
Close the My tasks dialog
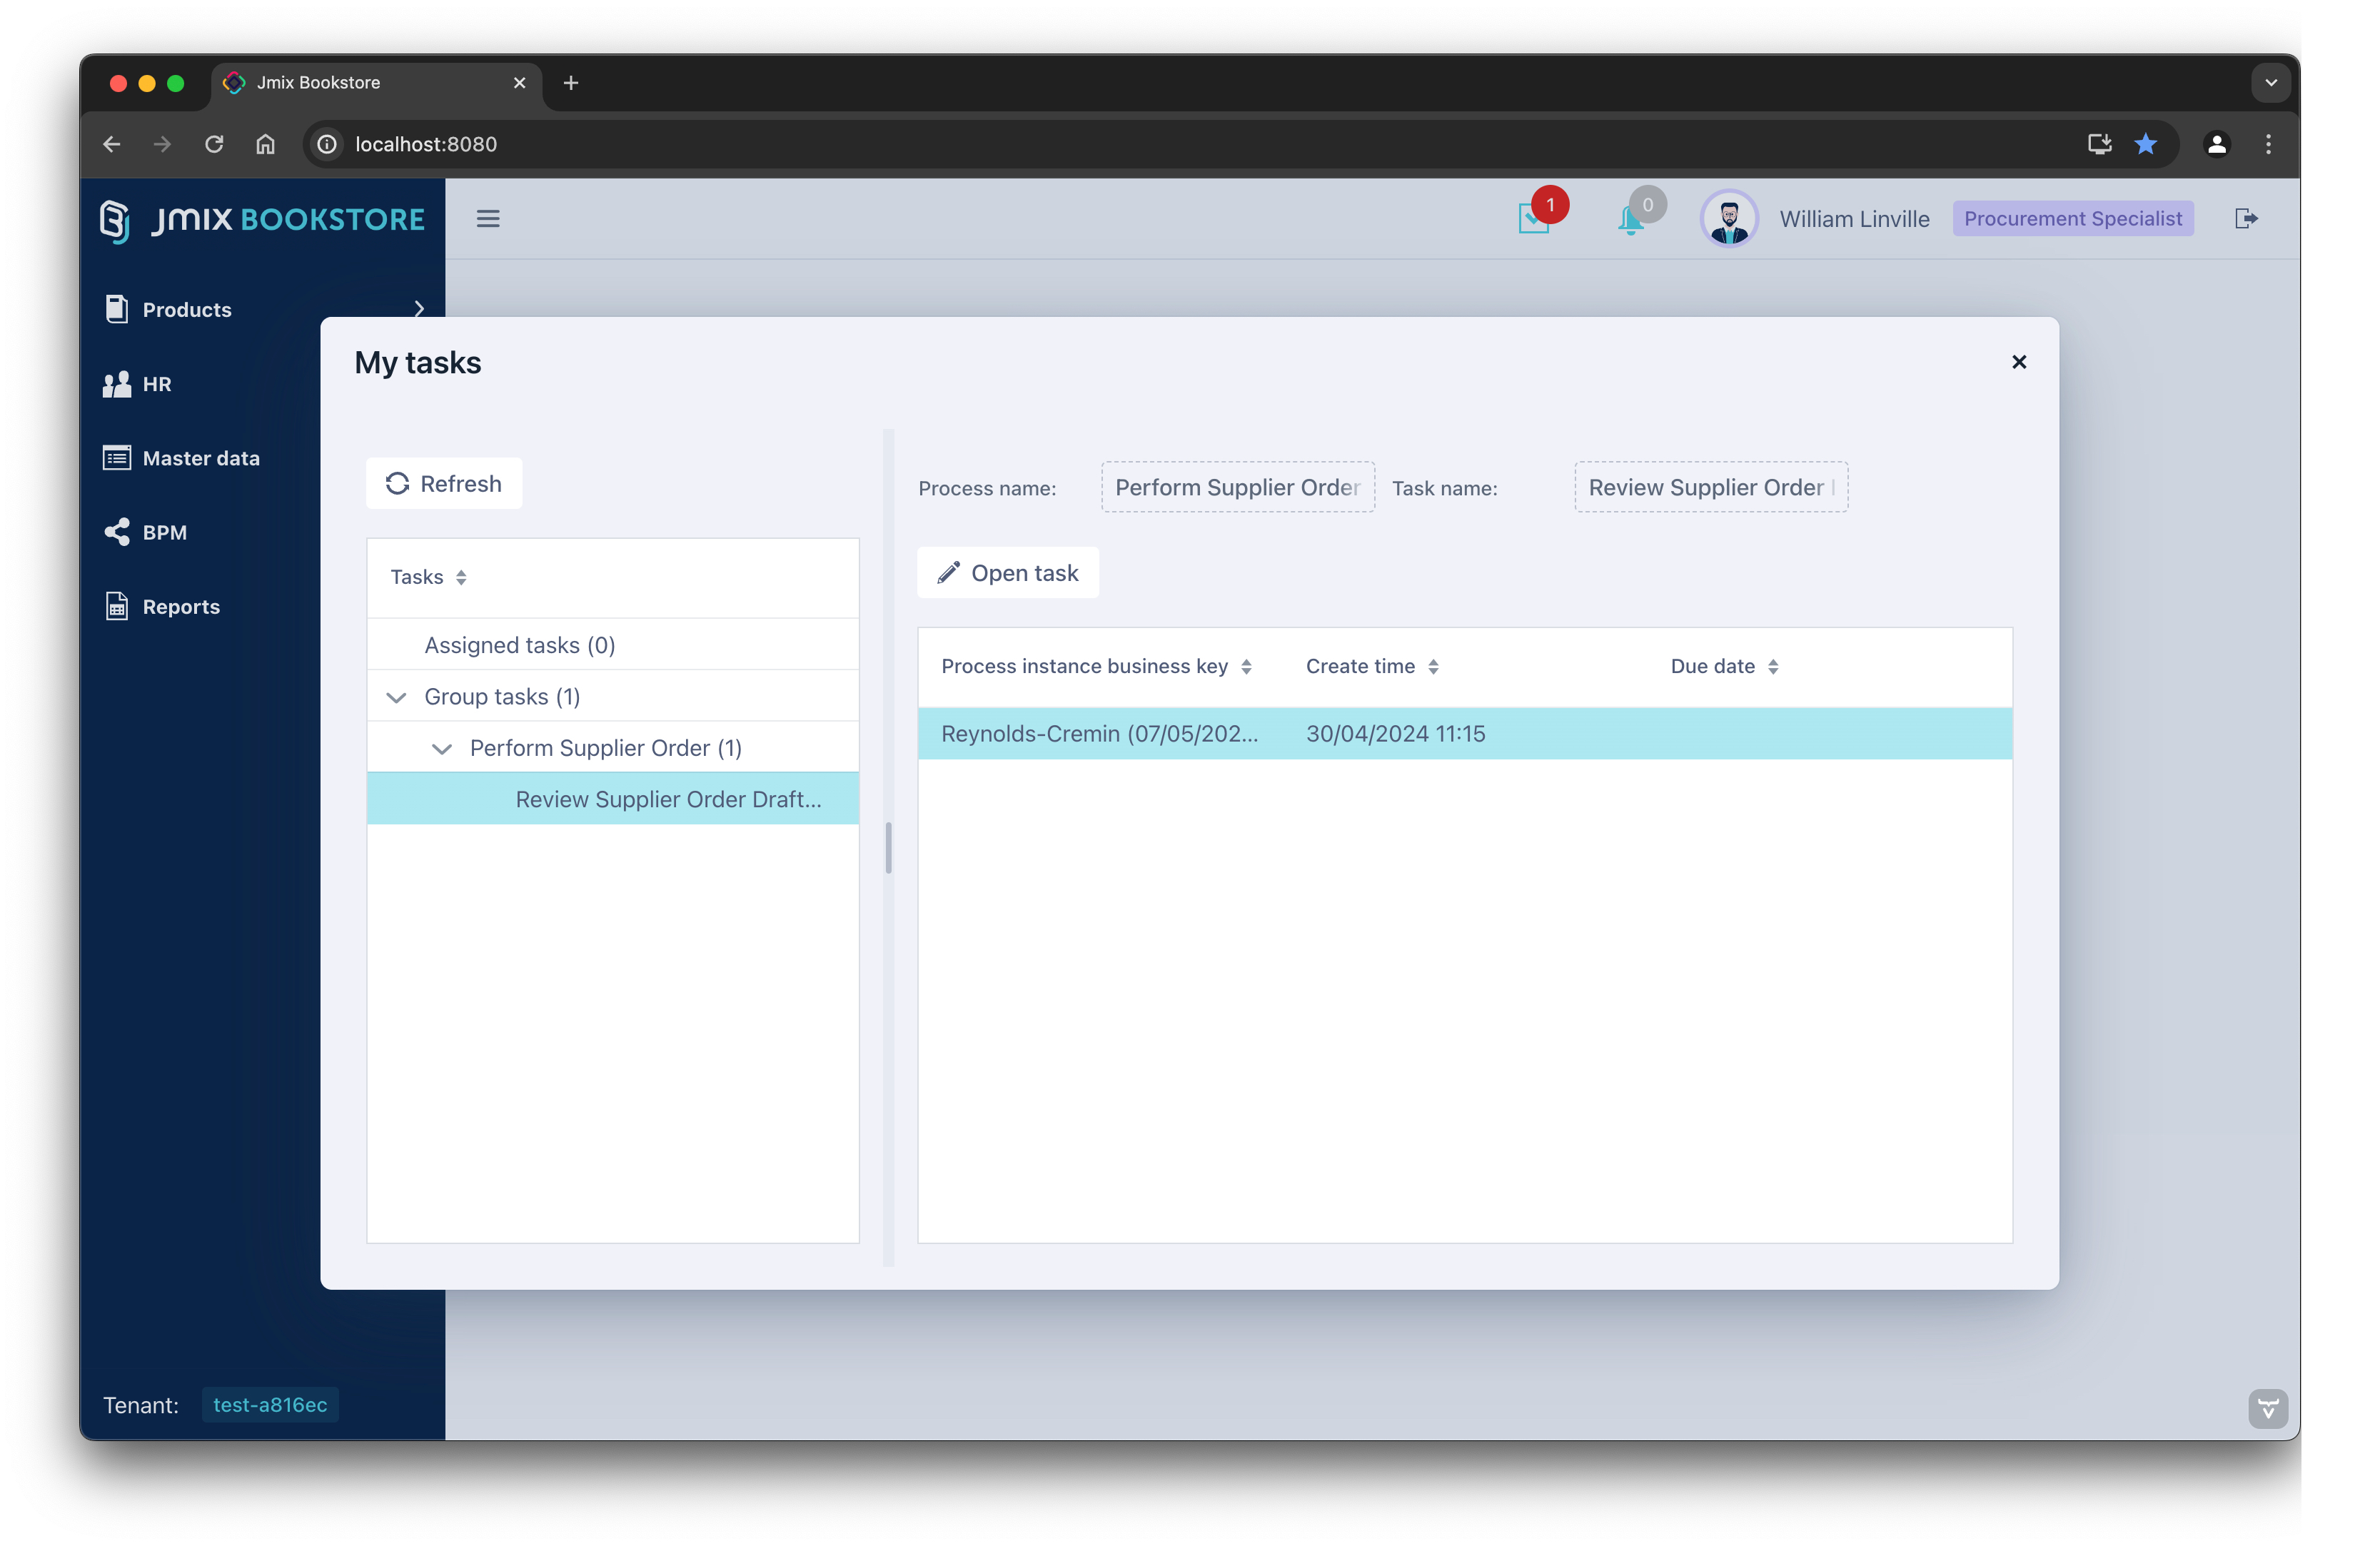click(2019, 362)
